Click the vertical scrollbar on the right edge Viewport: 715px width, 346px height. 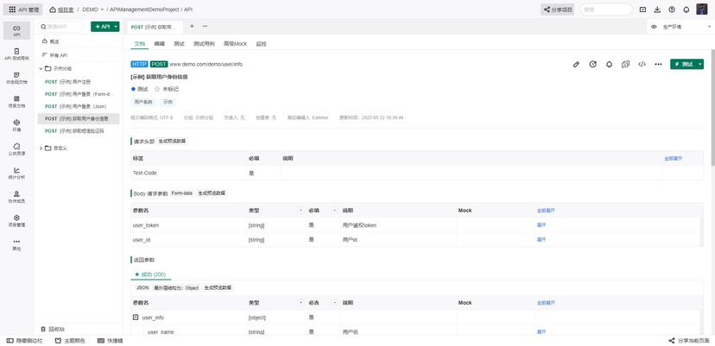tap(712, 100)
